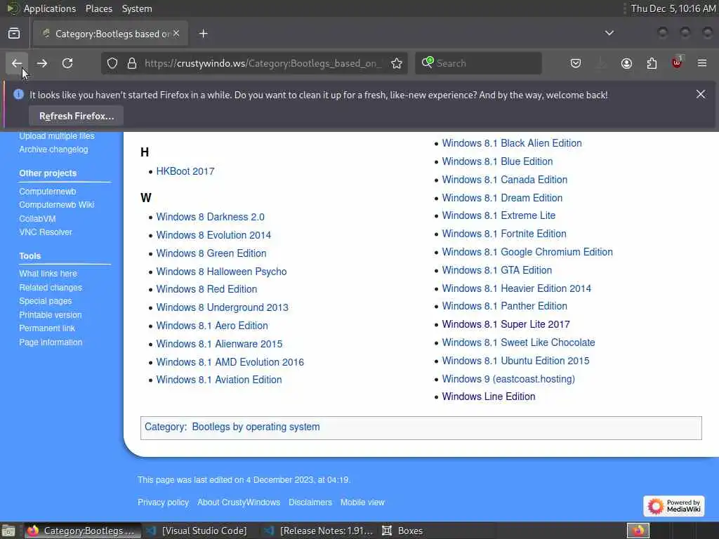The image size is (719, 539).
Task: Open Windows 8.1 Alienware 2015
Action: [x=220, y=344]
